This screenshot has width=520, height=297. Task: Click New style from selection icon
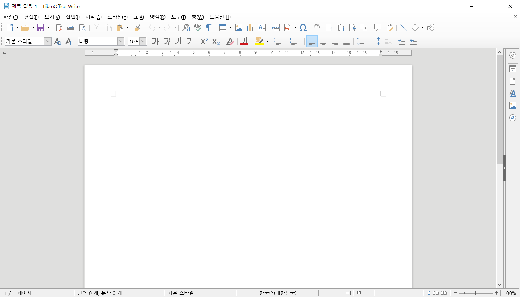(69, 41)
